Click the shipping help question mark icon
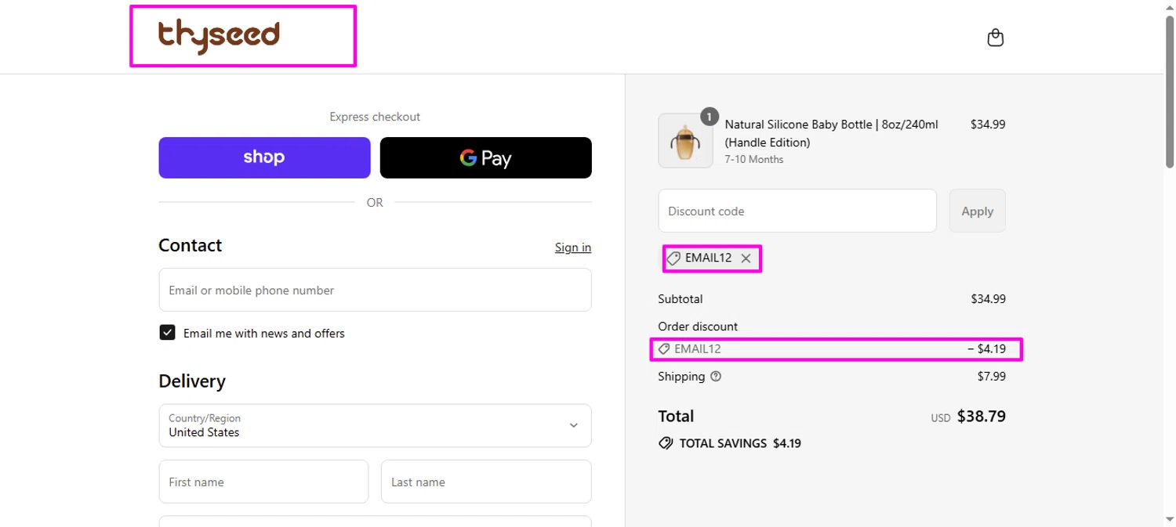Screen dimensions: 1176x527 click(x=715, y=376)
